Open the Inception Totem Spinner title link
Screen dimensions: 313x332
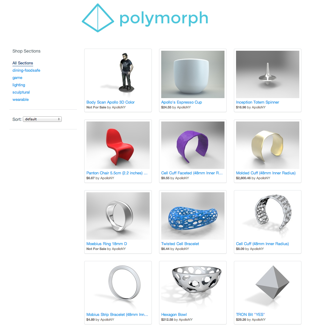click(x=257, y=102)
